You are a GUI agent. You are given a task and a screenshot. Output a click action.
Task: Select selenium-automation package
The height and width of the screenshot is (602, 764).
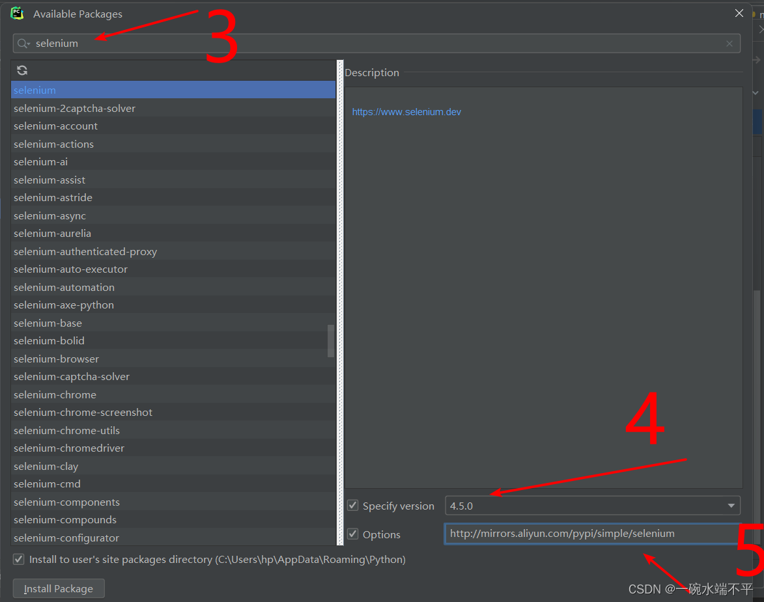(173, 287)
